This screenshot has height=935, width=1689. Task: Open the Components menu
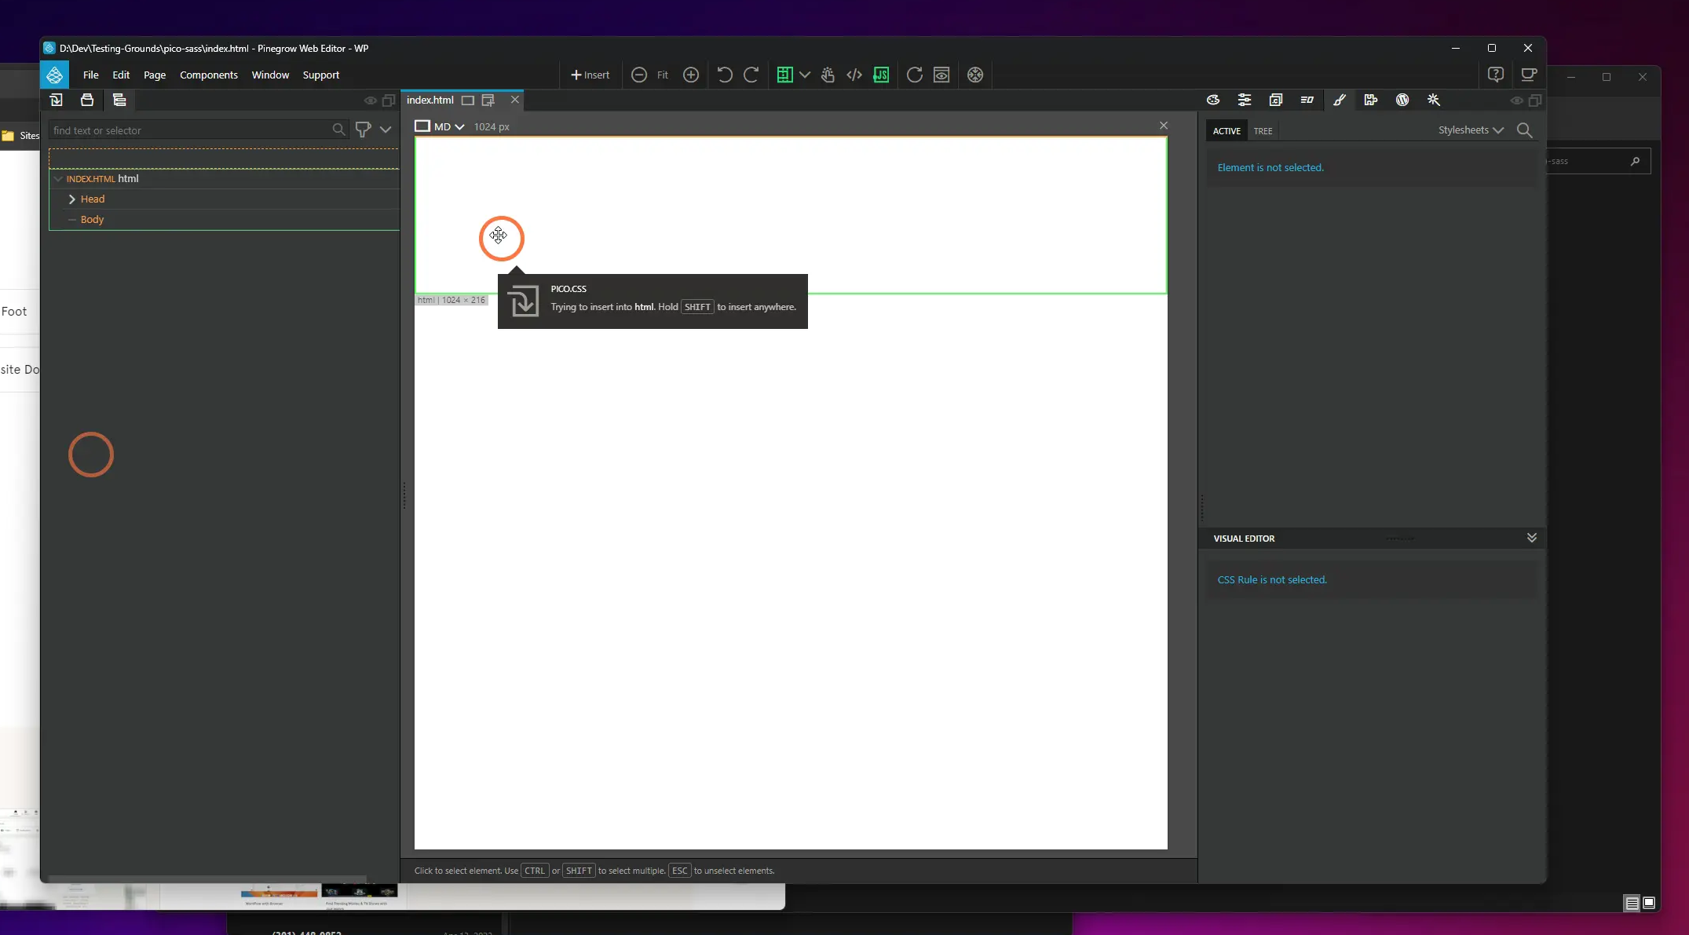[x=209, y=75]
